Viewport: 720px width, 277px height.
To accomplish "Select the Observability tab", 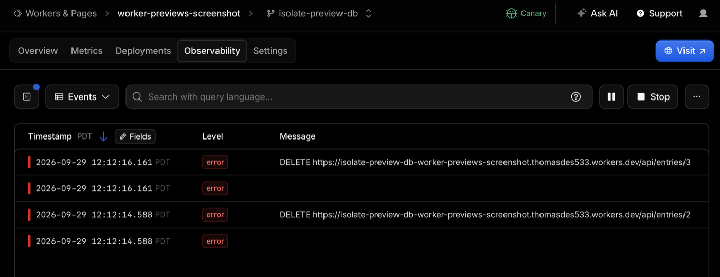I will 212,51.
